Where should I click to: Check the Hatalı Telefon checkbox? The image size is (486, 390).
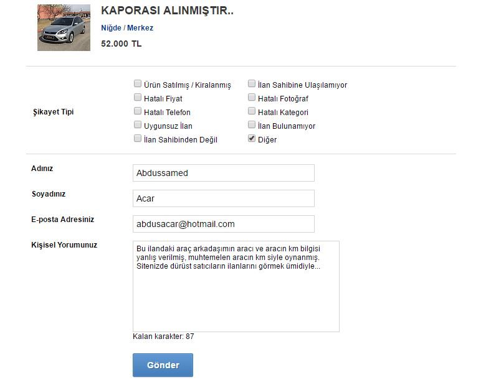(x=137, y=111)
